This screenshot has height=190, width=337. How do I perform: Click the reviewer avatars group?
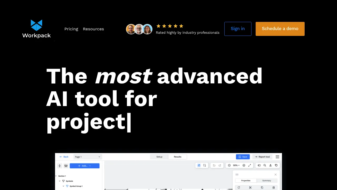[x=139, y=29]
